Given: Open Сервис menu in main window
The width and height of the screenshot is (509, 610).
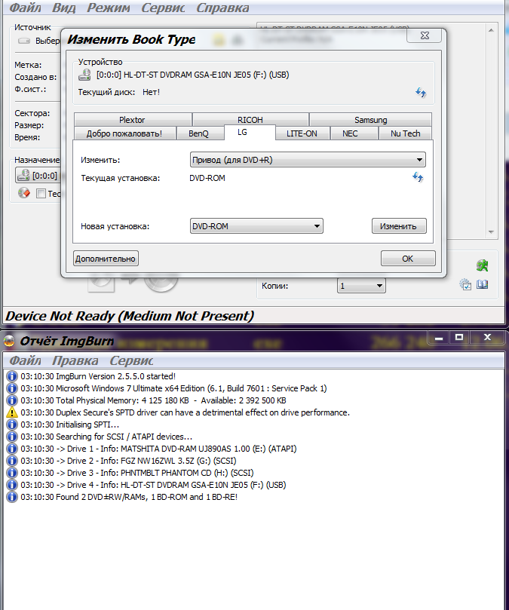Looking at the screenshot, I should (x=163, y=8).
